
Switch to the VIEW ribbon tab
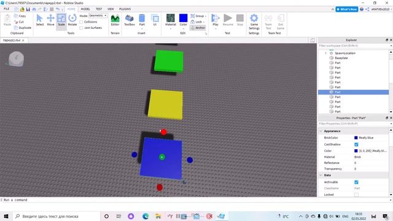coord(111,9)
